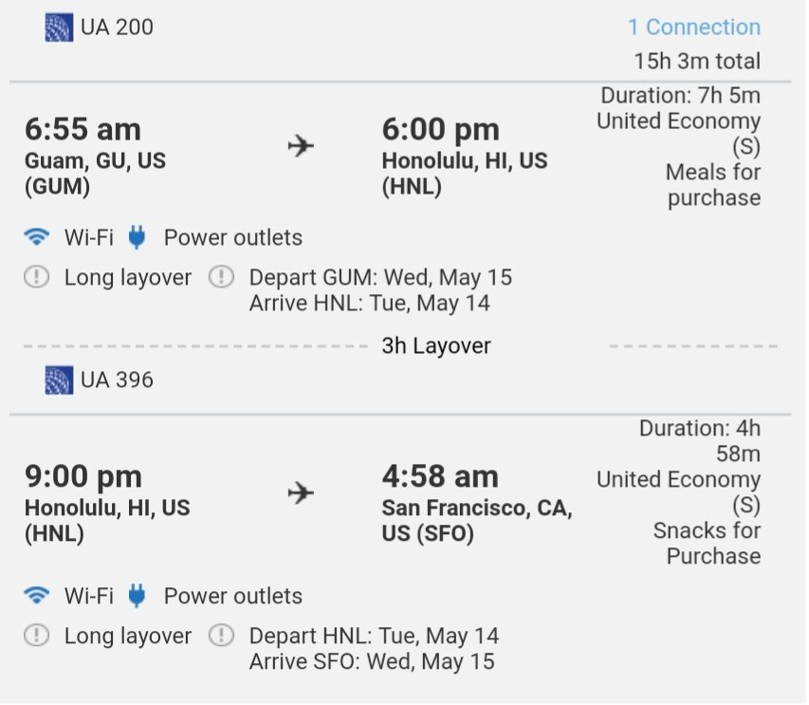Click the alert icon next to Depart HNL date
This screenshot has height=705, width=809.
pyautogui.click(x=221, y=636)
